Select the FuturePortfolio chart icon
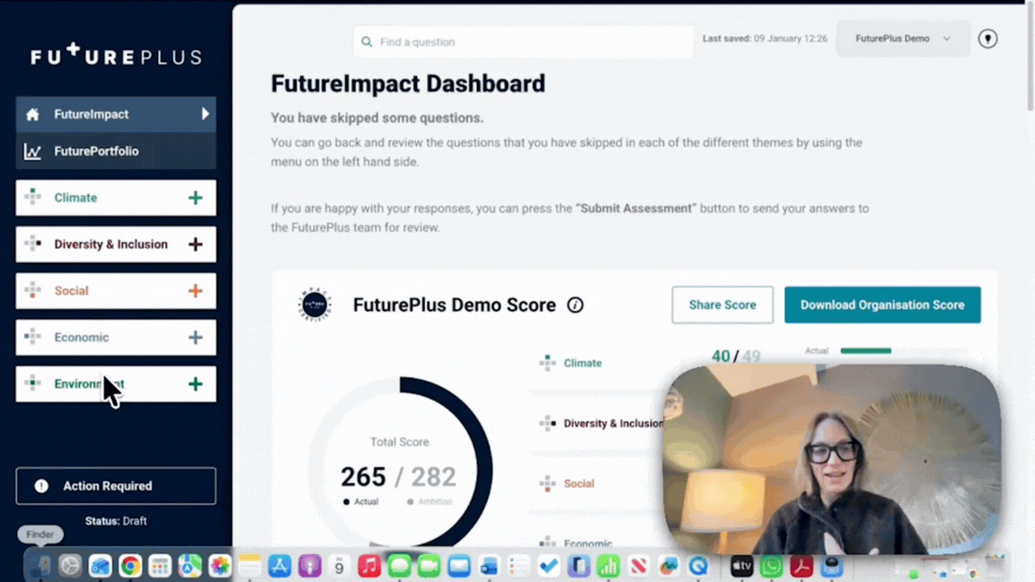This screenshot has width=1035, height=582. 34,152
